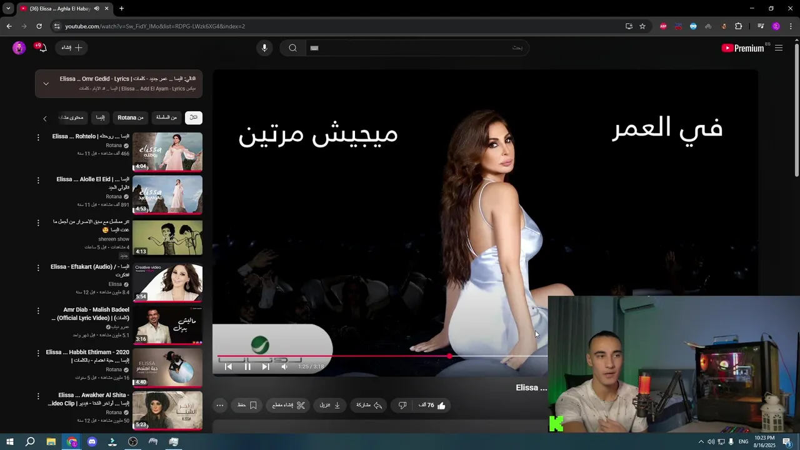
Task: Create a clip with the scissors button
Action: pos(289,405)
